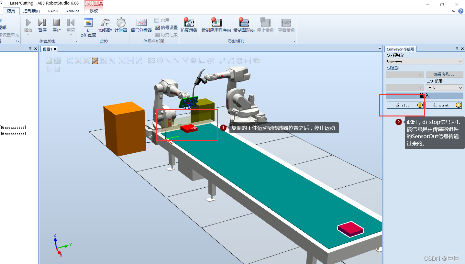Expand 仿真控制 group dialog launcher
This screenshot has width=465, height=264.
tap(76, 41)
